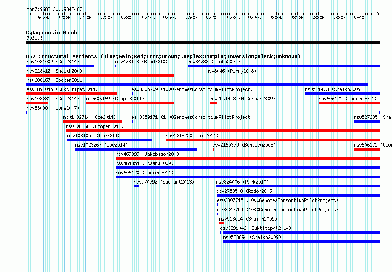
Task: Open the nsv528694 (Shaikh2009) variant label
Action: coord(252,237)
